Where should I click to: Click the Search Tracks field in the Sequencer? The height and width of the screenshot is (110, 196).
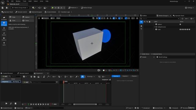[43, 82]
